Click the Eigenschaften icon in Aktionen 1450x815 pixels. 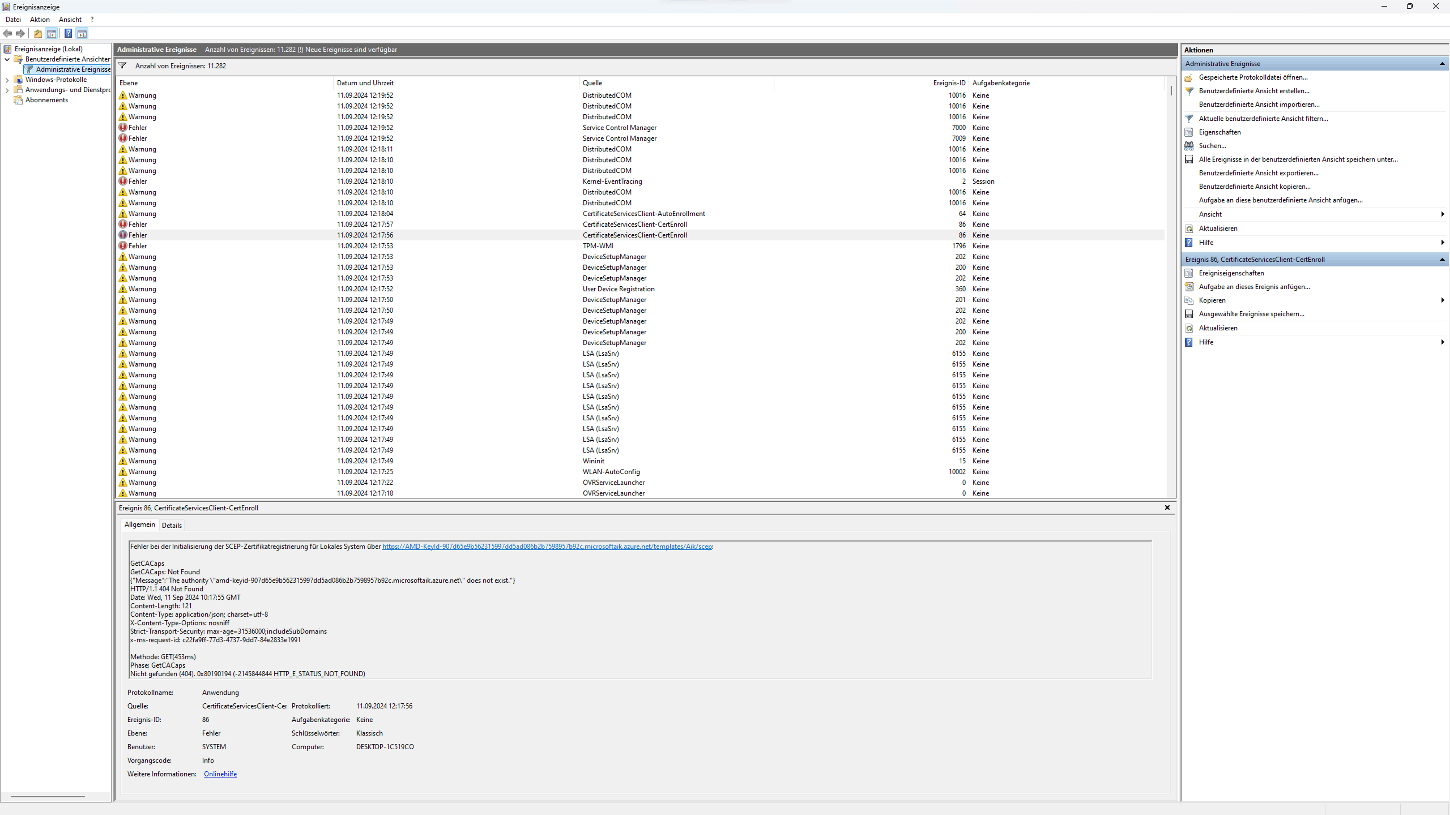pos(1189,132)
